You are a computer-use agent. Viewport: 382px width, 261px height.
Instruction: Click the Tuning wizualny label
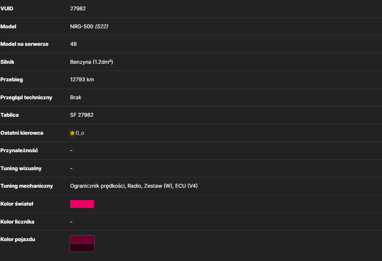21,169
